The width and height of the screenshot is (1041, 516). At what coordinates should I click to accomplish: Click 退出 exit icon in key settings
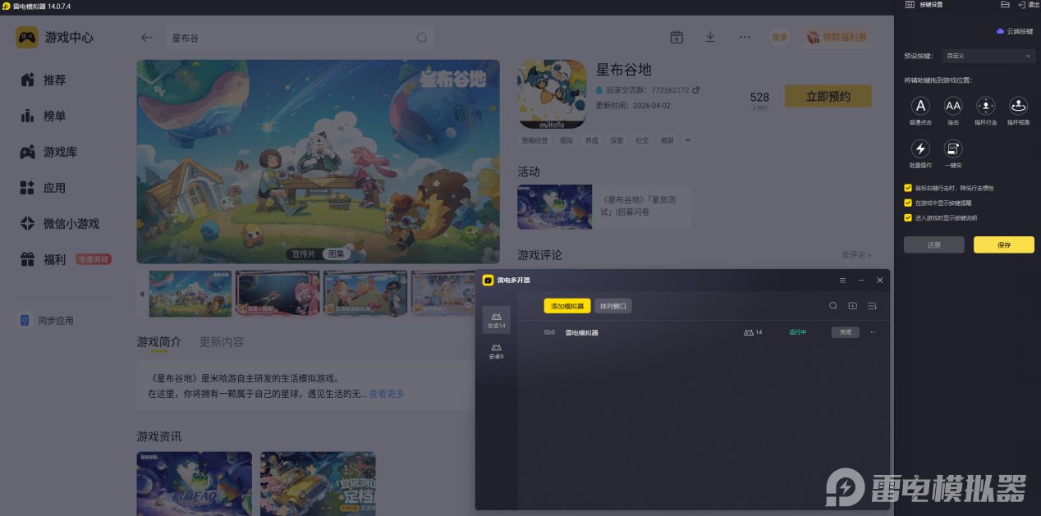pyautogui.click(x=1027, y=5)
